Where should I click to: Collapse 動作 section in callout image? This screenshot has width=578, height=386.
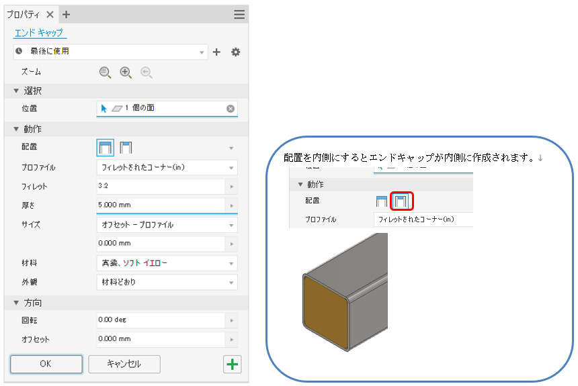pyautogui.click(x=300, y=184)
